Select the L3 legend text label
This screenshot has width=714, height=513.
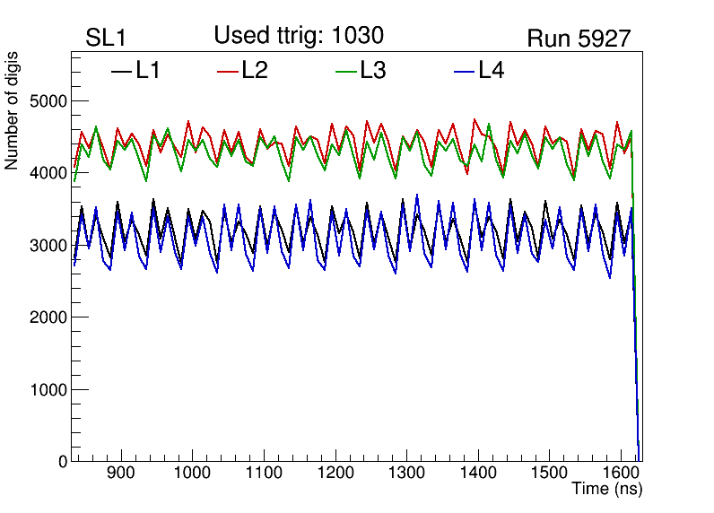(x=373, y=71)
